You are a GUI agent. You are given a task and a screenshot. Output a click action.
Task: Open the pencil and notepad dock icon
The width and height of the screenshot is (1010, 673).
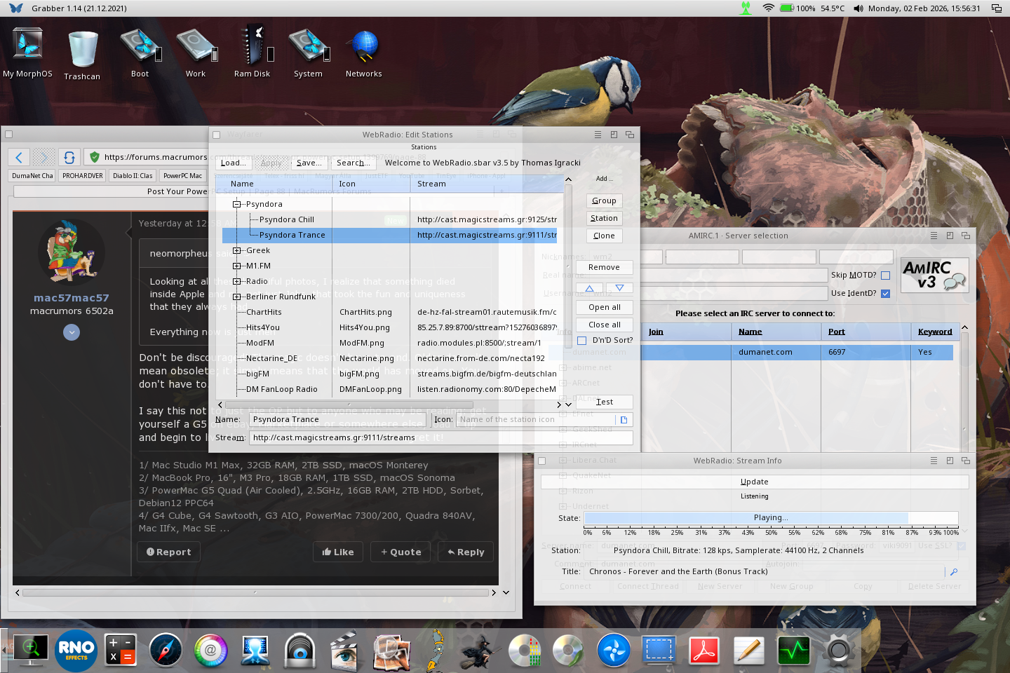point(748,650)
